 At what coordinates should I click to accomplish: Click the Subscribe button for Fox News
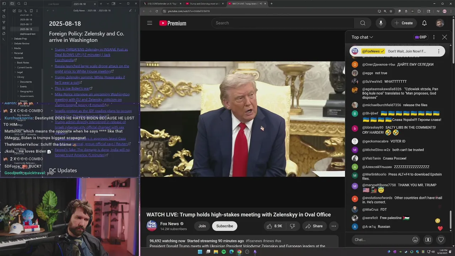click(225, 226)
